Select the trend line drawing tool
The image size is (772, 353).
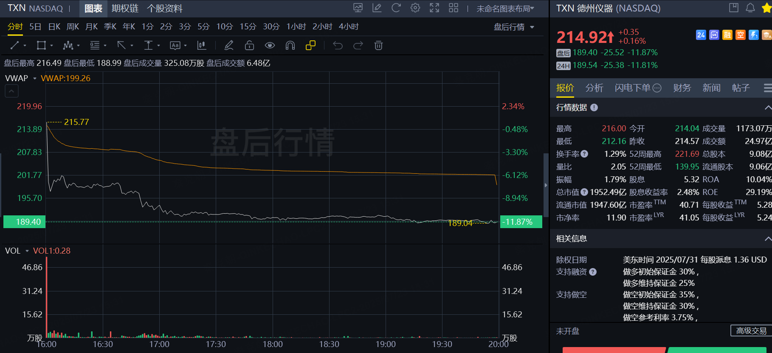pos(14,45)
